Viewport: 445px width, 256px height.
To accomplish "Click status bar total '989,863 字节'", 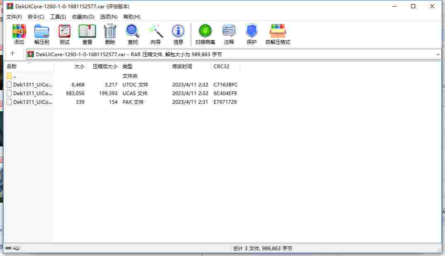I will pyautogui.click(x=277, y=248).
